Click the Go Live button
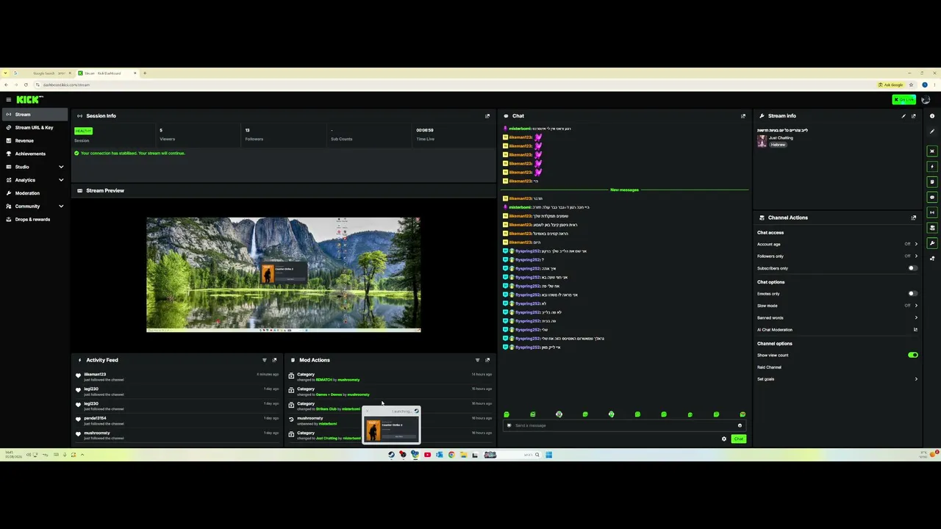This screenshot has width=941, height=529. tap(904, 100)
